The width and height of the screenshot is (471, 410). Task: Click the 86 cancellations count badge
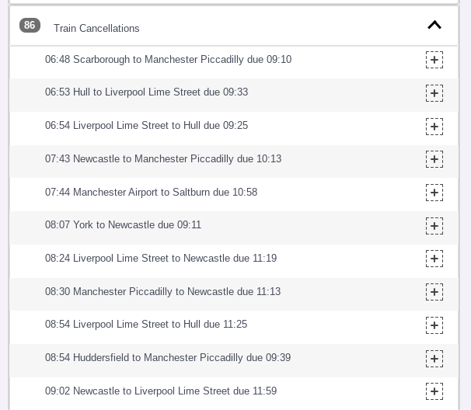pos(30,25)
